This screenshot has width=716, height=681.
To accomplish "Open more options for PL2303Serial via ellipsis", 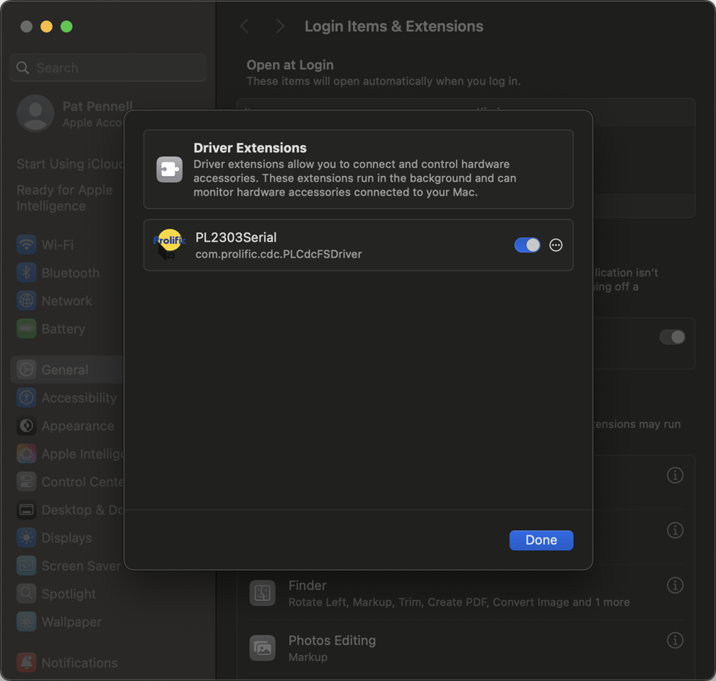I will [556, 245].
